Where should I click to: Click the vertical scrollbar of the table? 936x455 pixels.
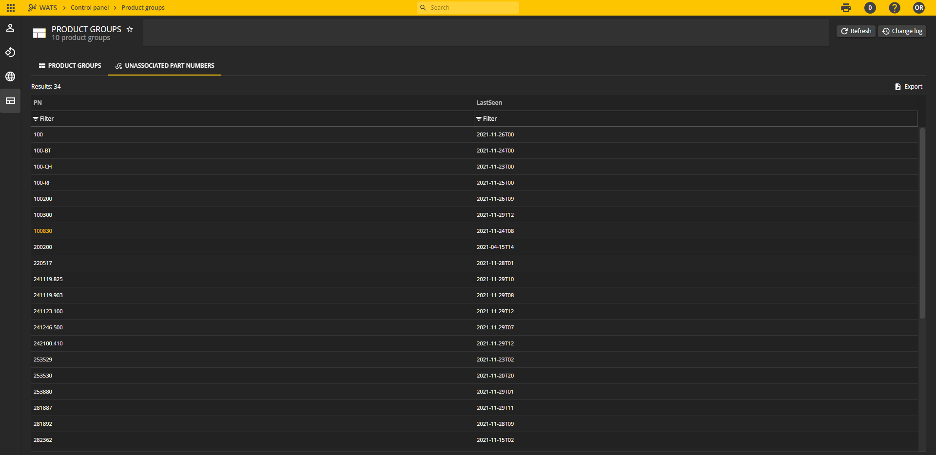point(922,223)
